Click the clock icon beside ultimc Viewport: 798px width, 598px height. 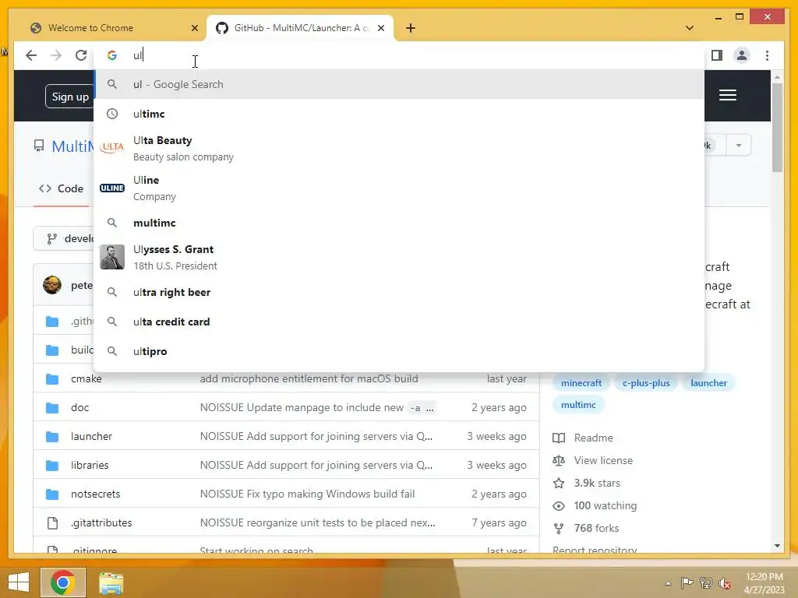pyautogui.click(x=112, y=114)
